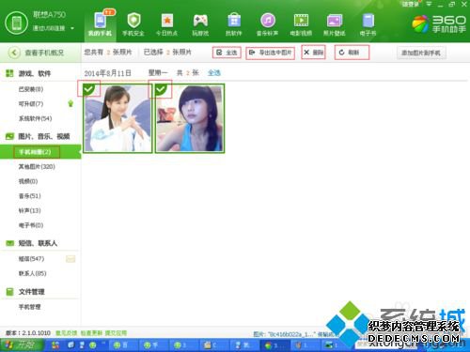470x352 pixels.
Task: Open the e-book icon
Action: [368, 21]
